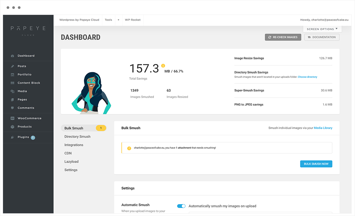Expand the Screen Options dropdown
Viewport: 355px width, 216px height.
click(x=322, y=29)
